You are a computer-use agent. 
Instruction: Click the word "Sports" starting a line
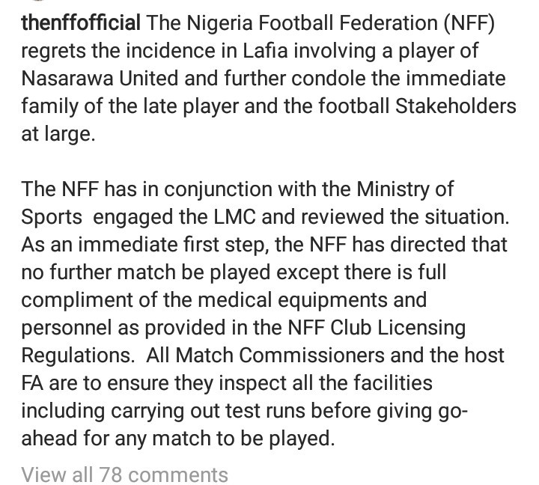tap(52, 218)
